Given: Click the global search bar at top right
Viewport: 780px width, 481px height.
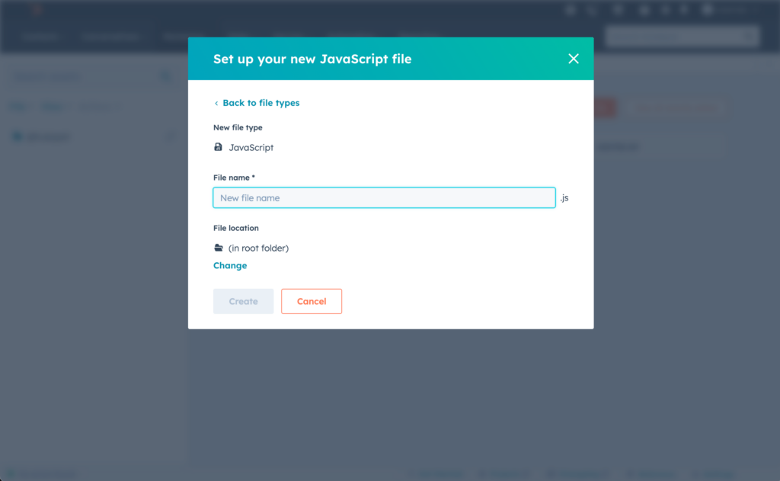Looking at the screenshot, I should [682, 36].
